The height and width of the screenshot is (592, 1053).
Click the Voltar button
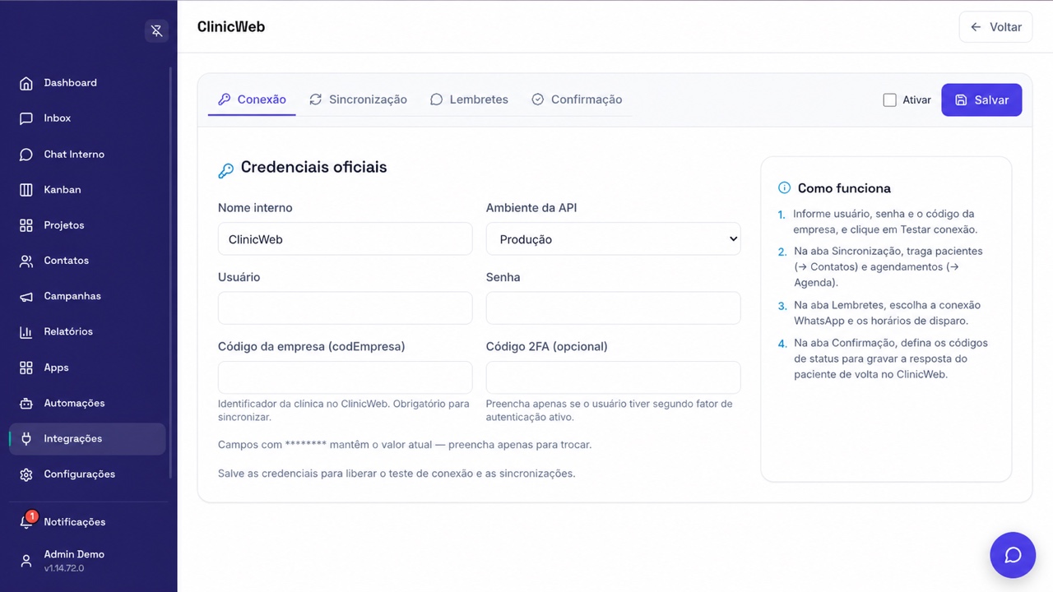click(x=995, y=27)
